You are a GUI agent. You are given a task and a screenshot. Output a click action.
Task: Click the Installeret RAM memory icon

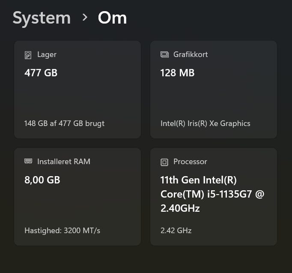(28, 162)
